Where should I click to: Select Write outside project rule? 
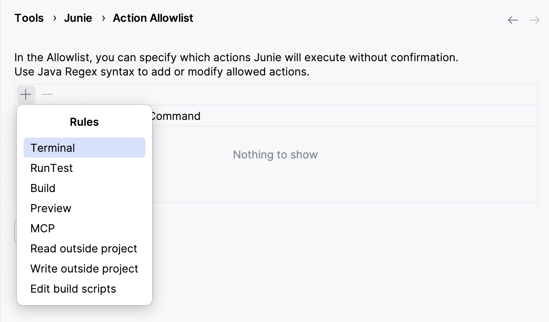click(84, 268)
